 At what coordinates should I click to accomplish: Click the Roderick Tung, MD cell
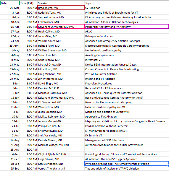coord(61,12)
